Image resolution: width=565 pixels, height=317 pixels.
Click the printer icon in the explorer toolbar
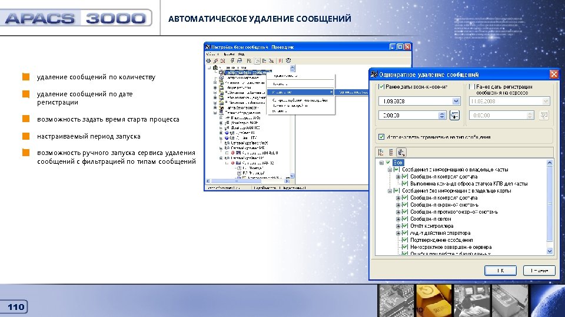pyautogui.click(x=240, y=60)
